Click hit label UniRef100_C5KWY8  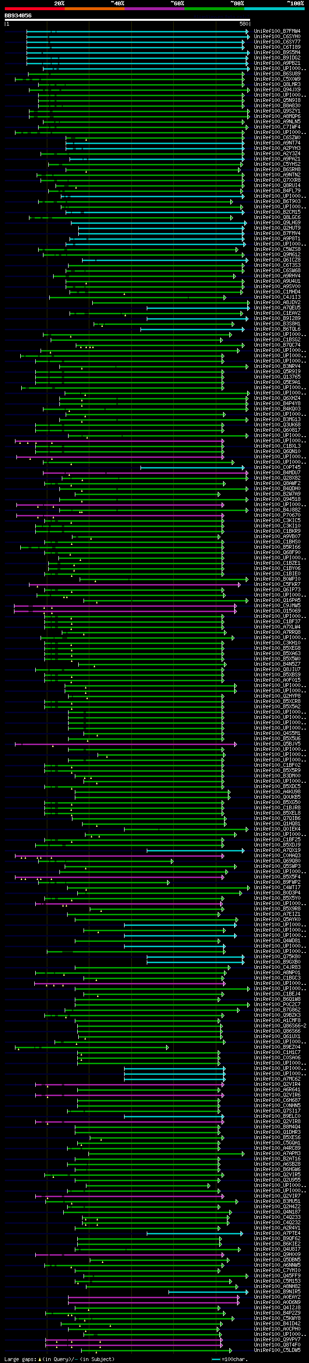(277, 1318)
